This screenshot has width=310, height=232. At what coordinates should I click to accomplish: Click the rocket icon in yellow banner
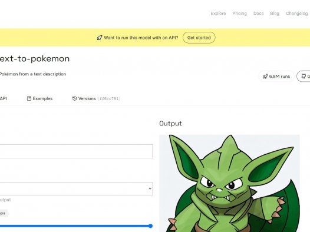(100, 38)
